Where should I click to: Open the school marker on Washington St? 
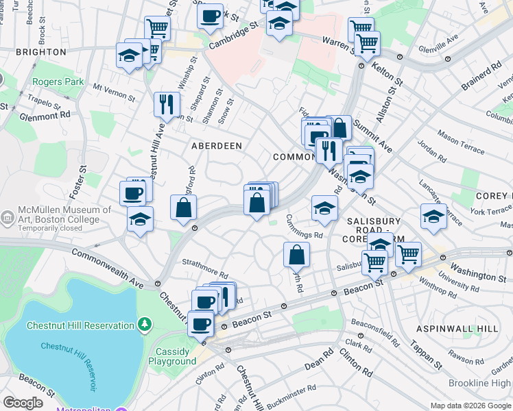pos(360,177)
